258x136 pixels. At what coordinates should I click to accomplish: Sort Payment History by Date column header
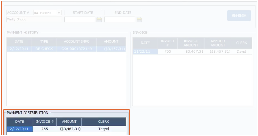pyautogui.click(x=19, y=42)
